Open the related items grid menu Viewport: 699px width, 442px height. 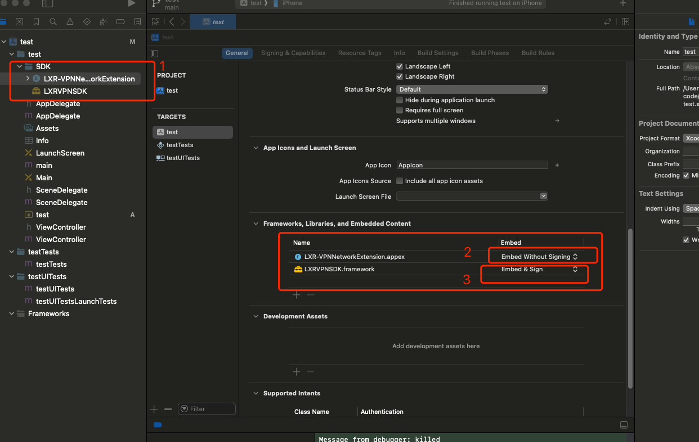(156, 22)
